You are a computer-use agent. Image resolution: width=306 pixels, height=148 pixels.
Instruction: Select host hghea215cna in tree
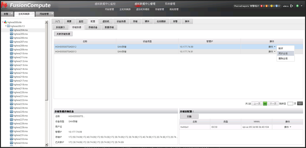pyautogui.click(x=20, y=73)
